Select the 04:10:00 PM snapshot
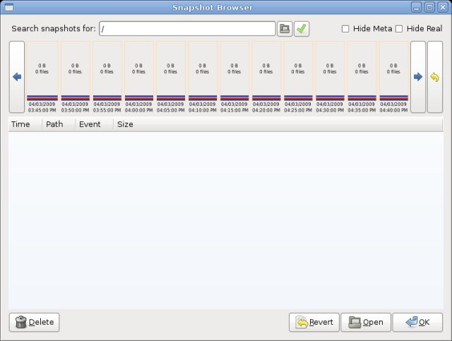The image size is (452, 341). pyautogui.click(x=203, y=77)
